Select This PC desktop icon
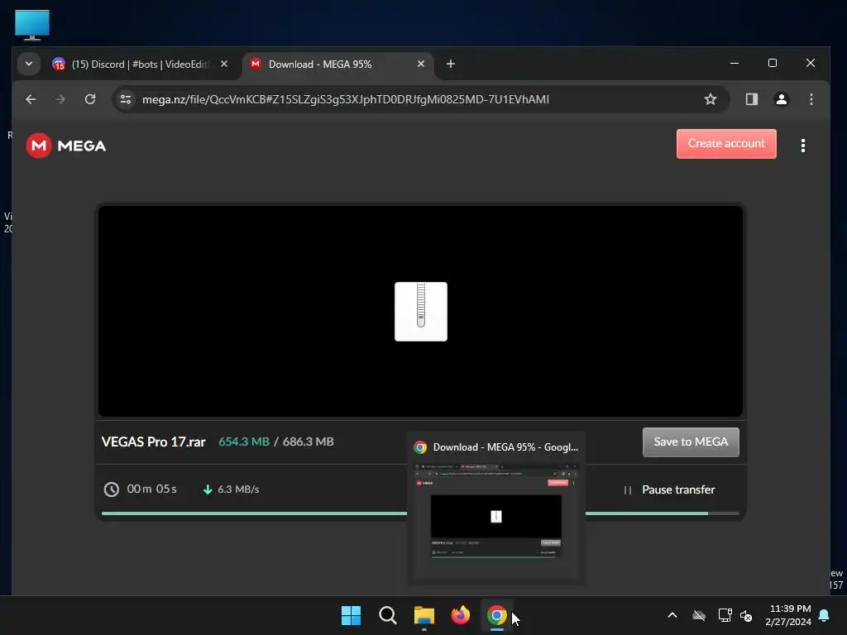The width and height of the screenshot is (847, 635). pyautogui.click(x=32, y=25)
